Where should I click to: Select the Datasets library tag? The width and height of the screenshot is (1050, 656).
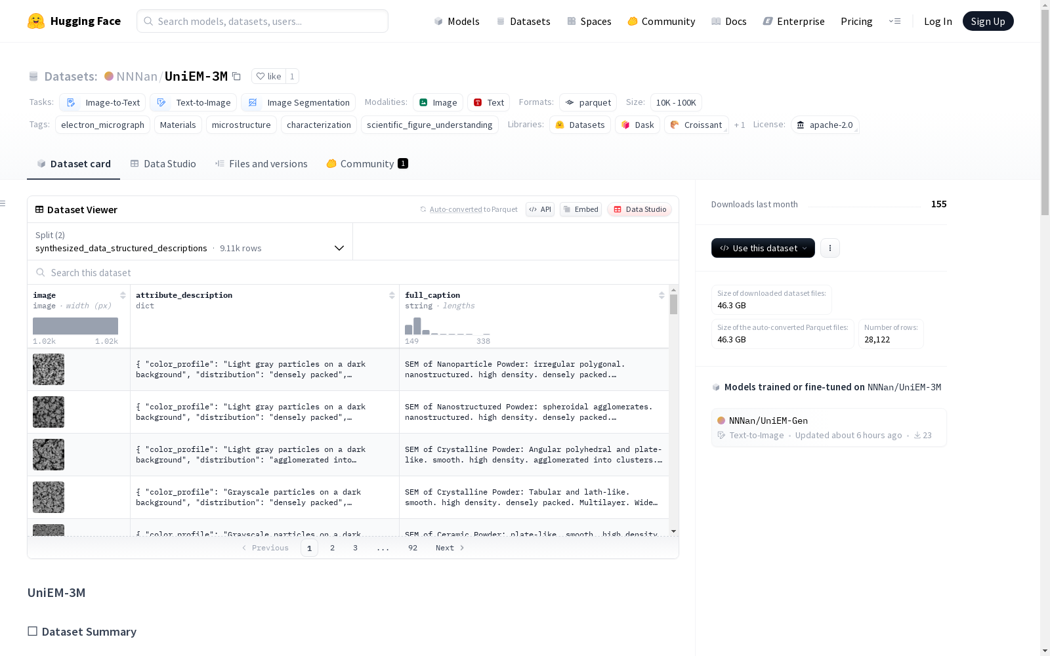pos(580,125)
